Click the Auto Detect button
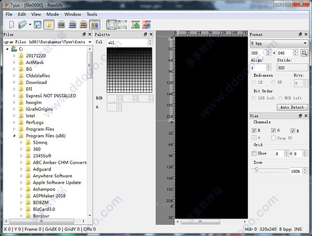 pos(292,107)
